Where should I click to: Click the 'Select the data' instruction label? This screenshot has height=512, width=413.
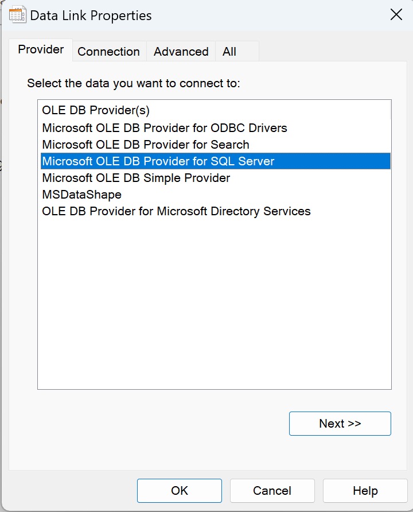[x=134, y=83]
